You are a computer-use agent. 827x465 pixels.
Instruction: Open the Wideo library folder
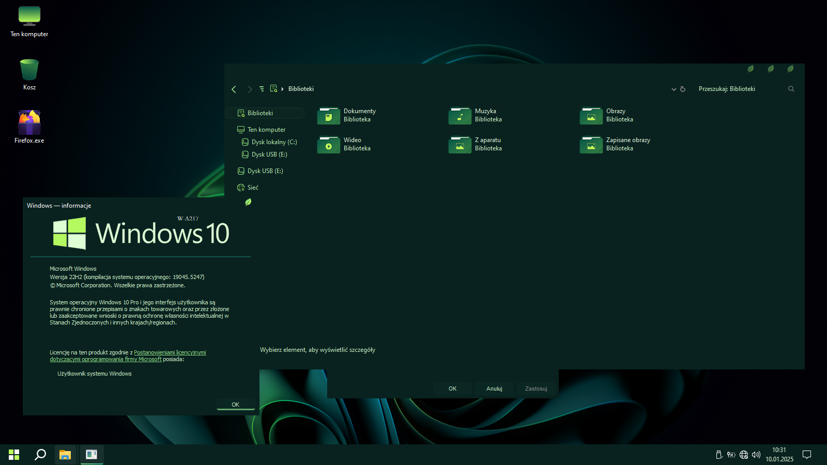point(329,145)
